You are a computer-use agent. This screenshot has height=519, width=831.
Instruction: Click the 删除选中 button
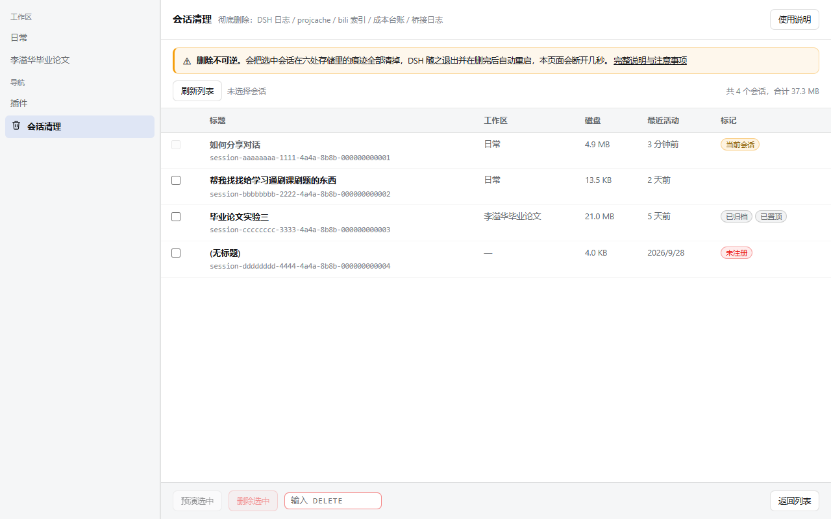253,501
